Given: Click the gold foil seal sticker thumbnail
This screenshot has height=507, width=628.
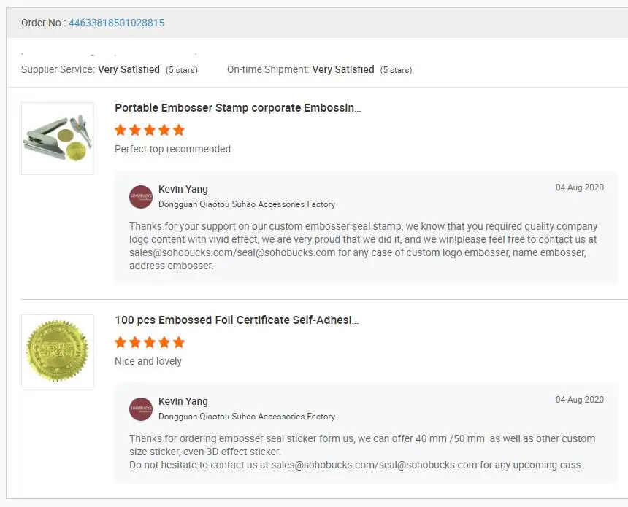Looking at the screenshot, I should coord(58,351).
